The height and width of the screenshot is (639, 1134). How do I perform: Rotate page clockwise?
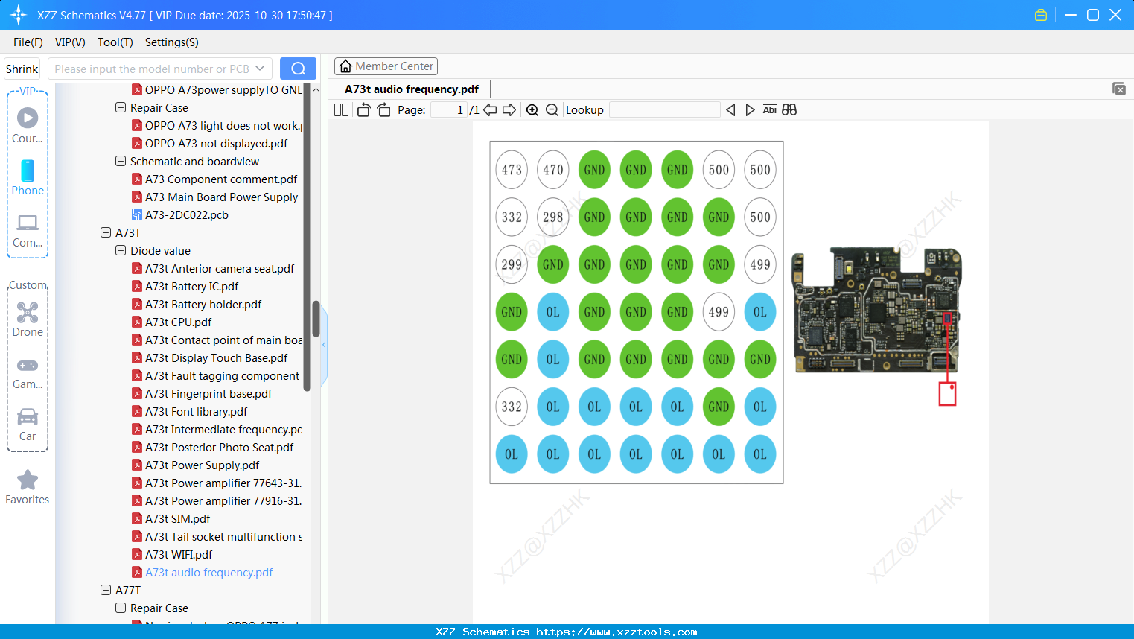[x=383, y=110]
